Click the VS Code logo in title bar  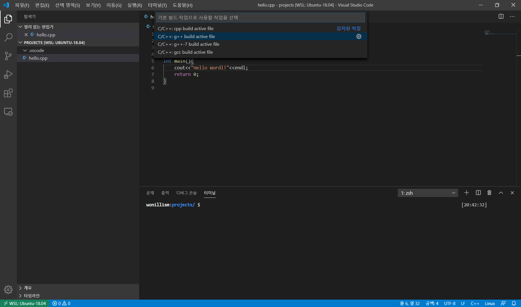click(x=6, y=5)
